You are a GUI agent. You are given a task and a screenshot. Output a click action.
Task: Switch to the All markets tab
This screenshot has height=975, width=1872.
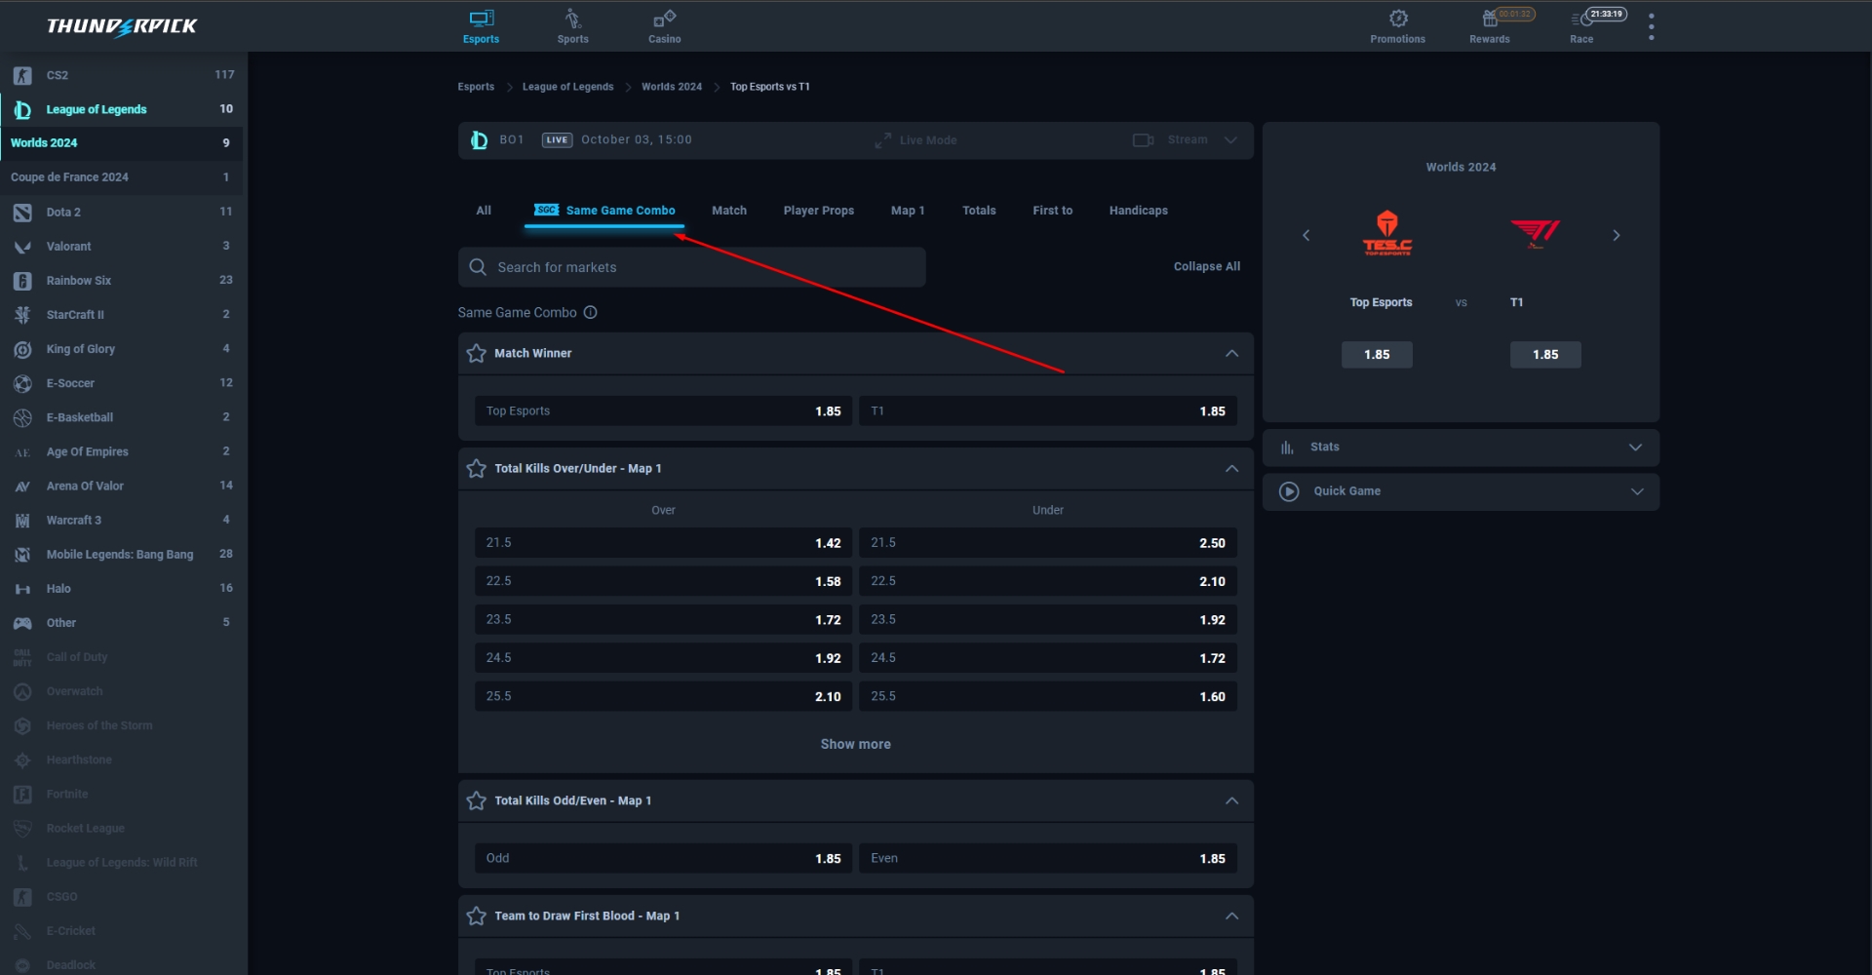[484, 211]
